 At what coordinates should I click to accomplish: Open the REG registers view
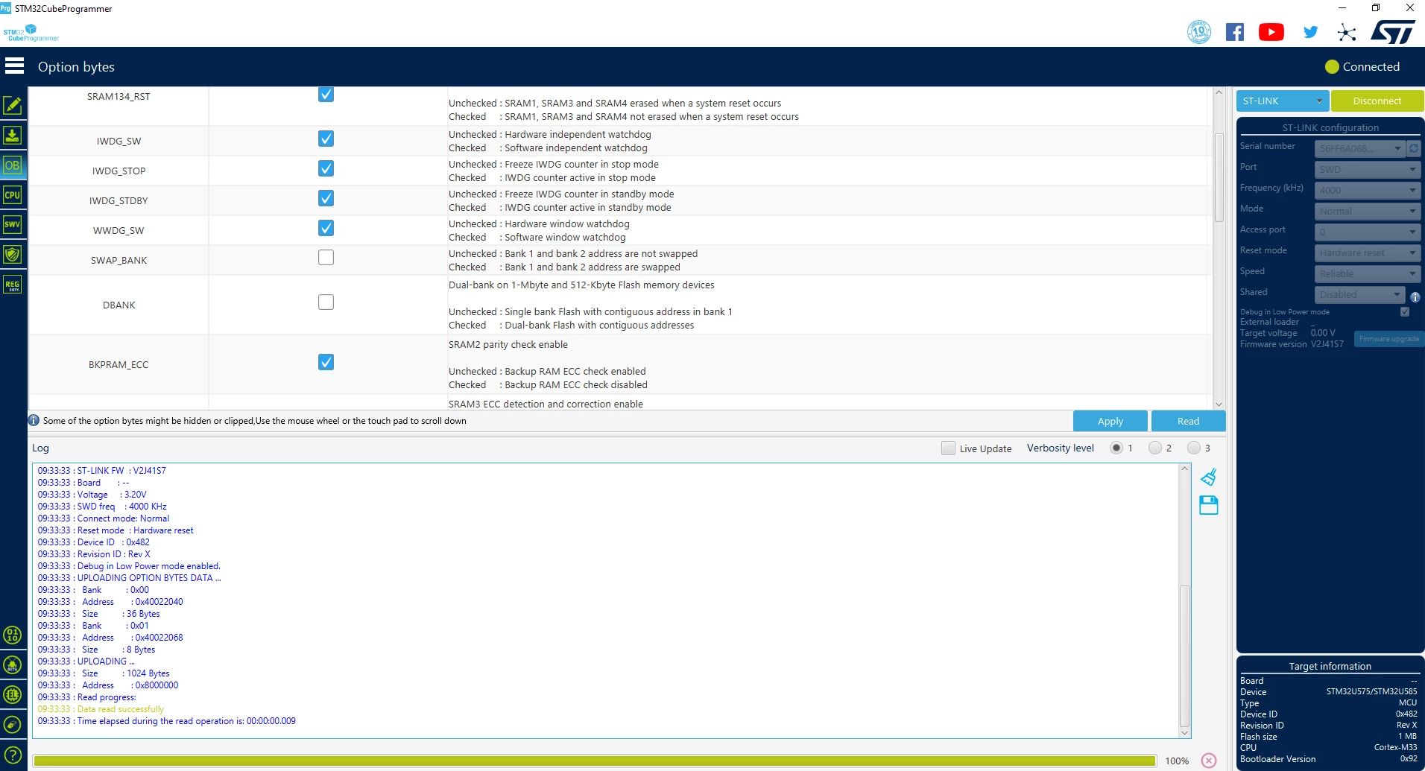click(13, 285)
